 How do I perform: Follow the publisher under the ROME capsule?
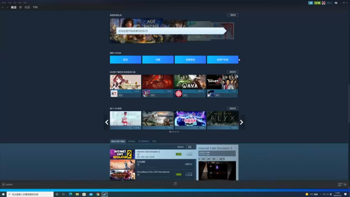click(153, 95)
